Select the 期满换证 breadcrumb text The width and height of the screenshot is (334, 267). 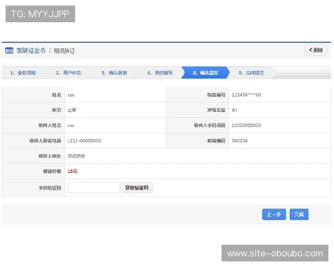click(65, 51)
